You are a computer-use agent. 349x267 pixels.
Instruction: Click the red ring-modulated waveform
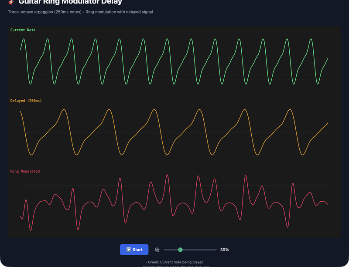click(x=174, y=203)
